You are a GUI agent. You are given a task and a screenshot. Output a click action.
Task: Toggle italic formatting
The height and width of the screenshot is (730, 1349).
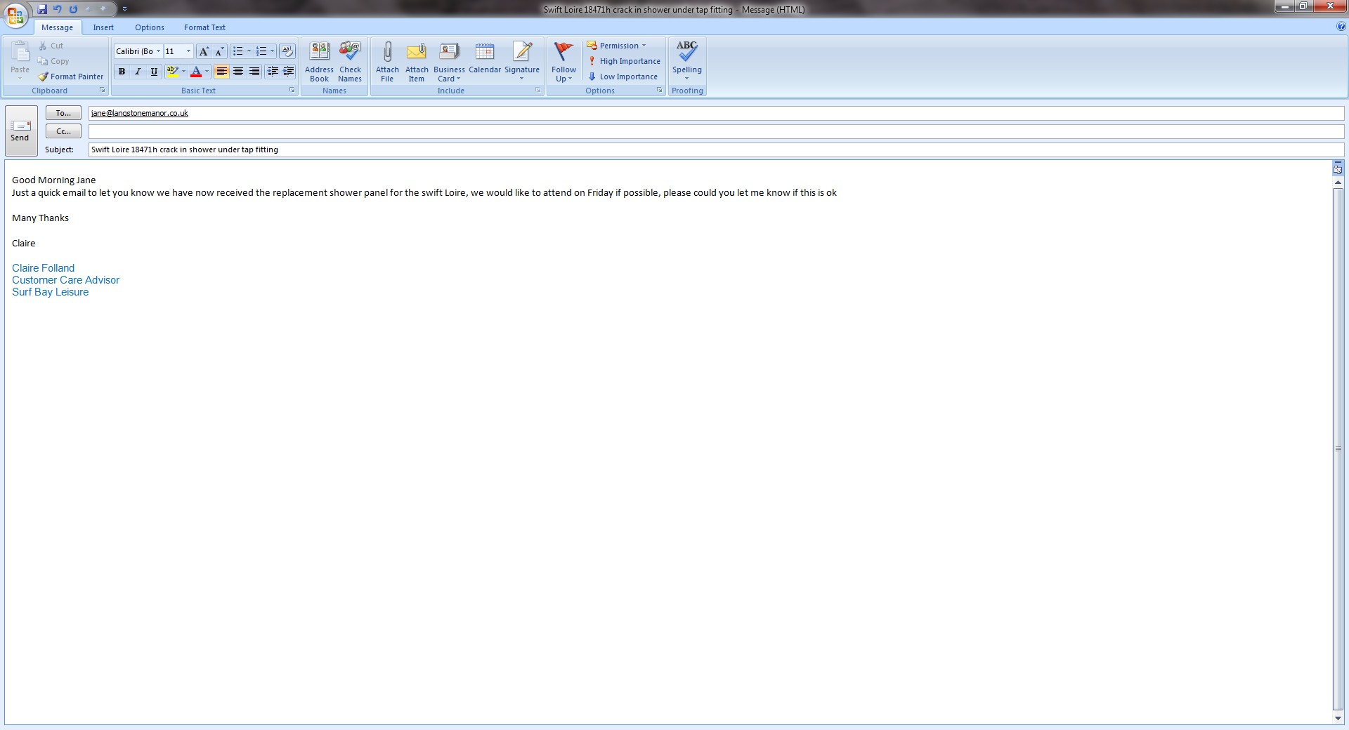click(x=138, y=72)
